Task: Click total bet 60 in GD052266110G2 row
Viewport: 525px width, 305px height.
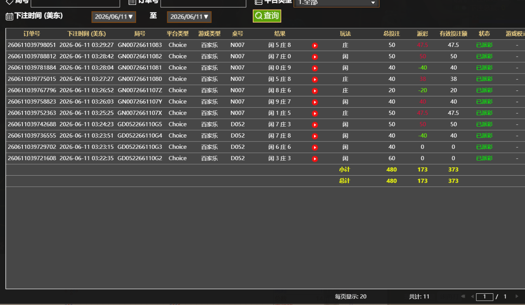Action: click(x=392, y=158)
